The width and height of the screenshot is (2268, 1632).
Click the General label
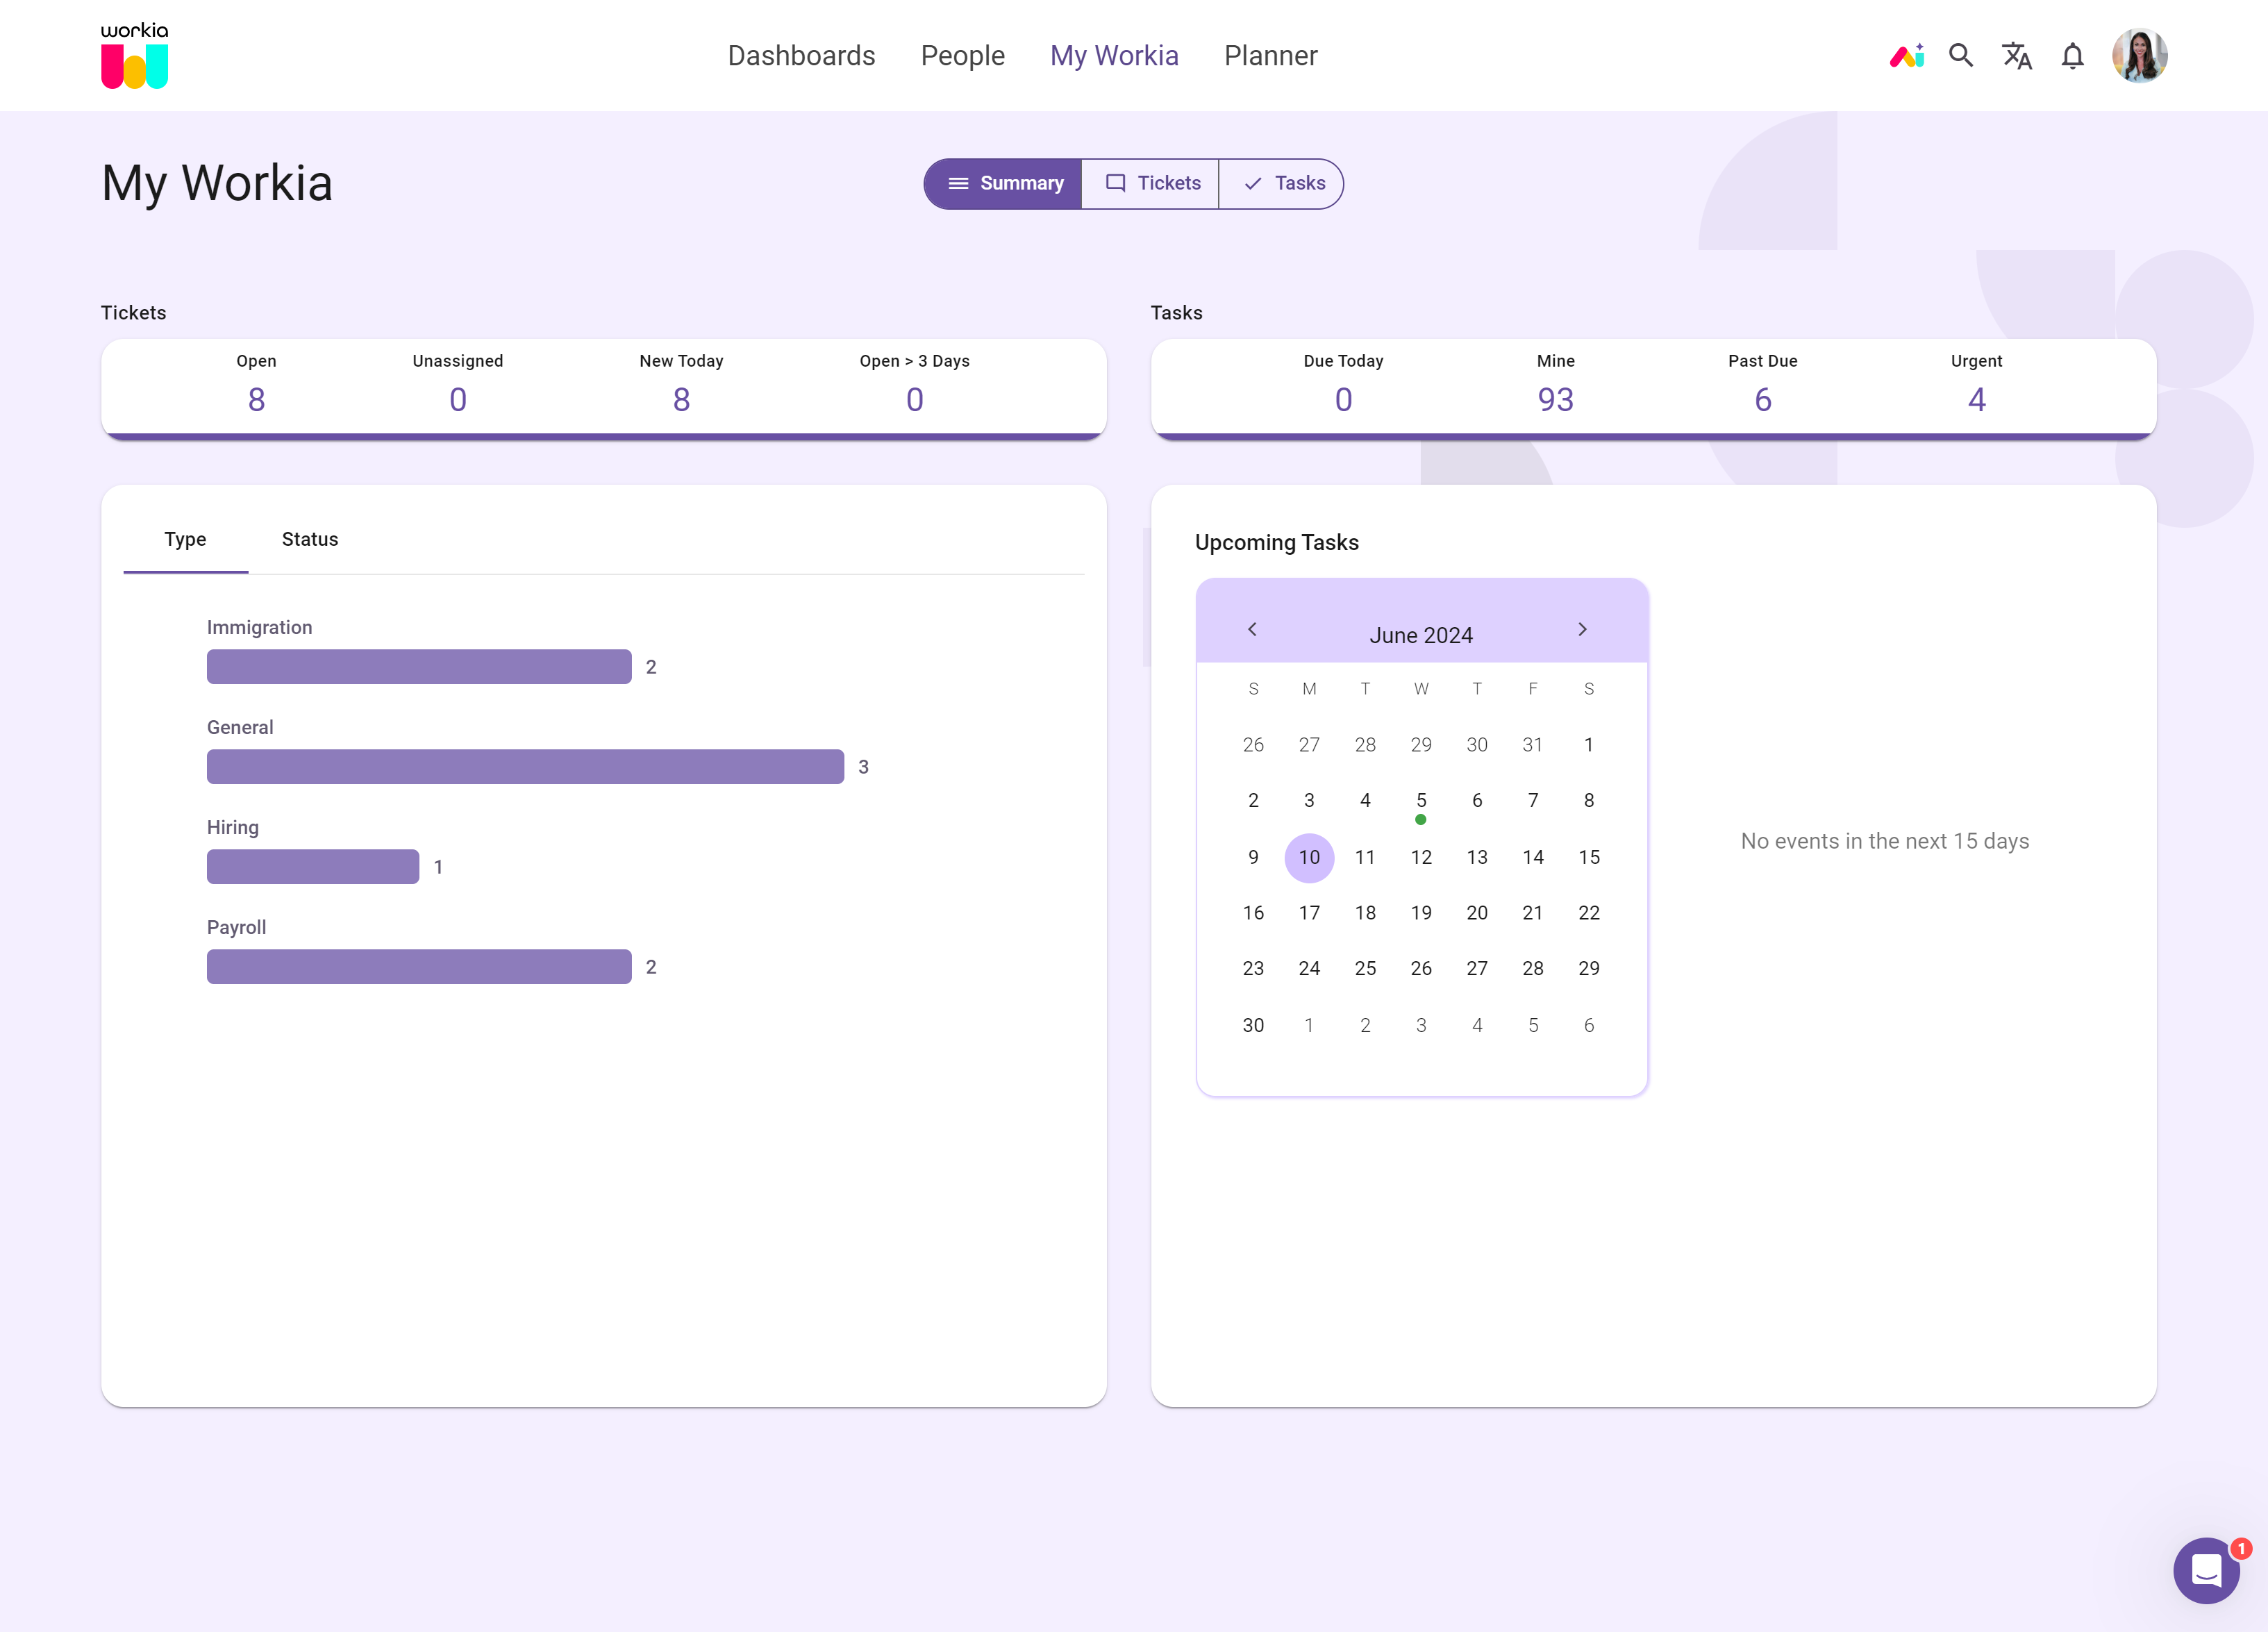tap(240, 728)
